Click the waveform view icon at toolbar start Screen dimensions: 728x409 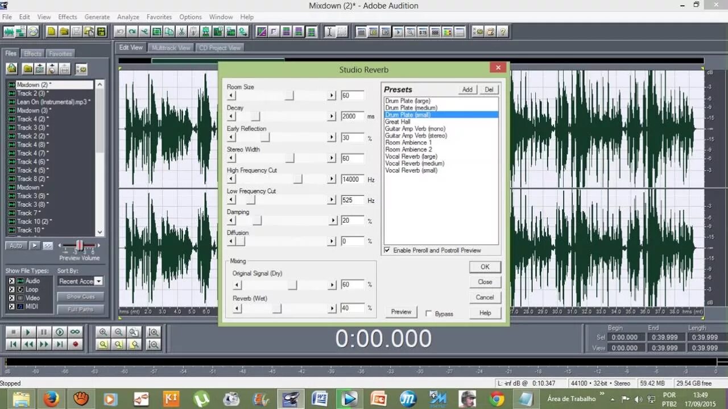click(x=9, y=32)
